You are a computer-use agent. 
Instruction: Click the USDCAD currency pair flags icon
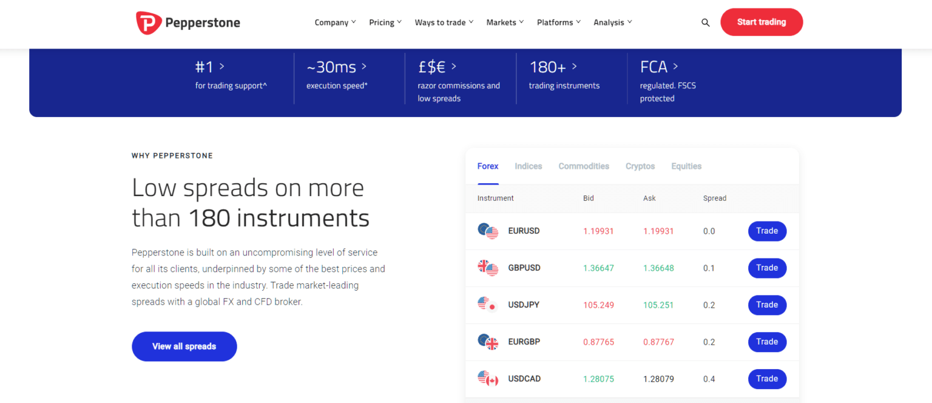click(488, 378)
